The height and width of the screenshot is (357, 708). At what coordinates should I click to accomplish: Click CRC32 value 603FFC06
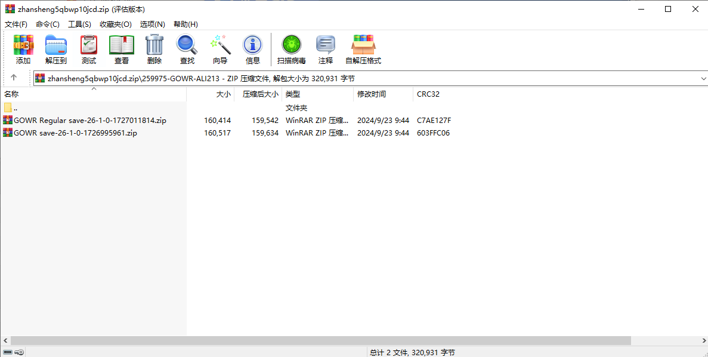pos(433,133)
